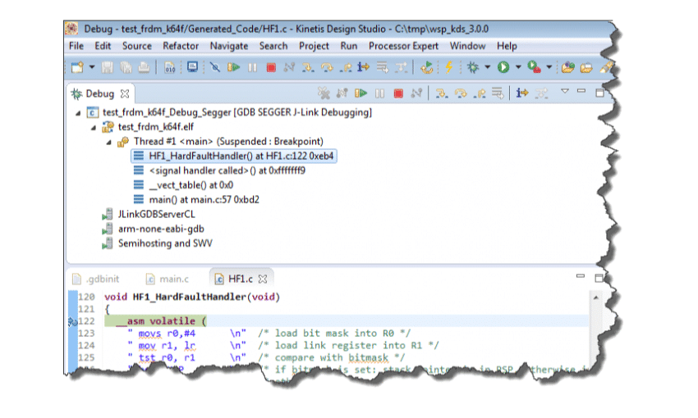Select the main() at main.c:57 stack frame
This screenshot has height=418, width=698.
(204, 199)
